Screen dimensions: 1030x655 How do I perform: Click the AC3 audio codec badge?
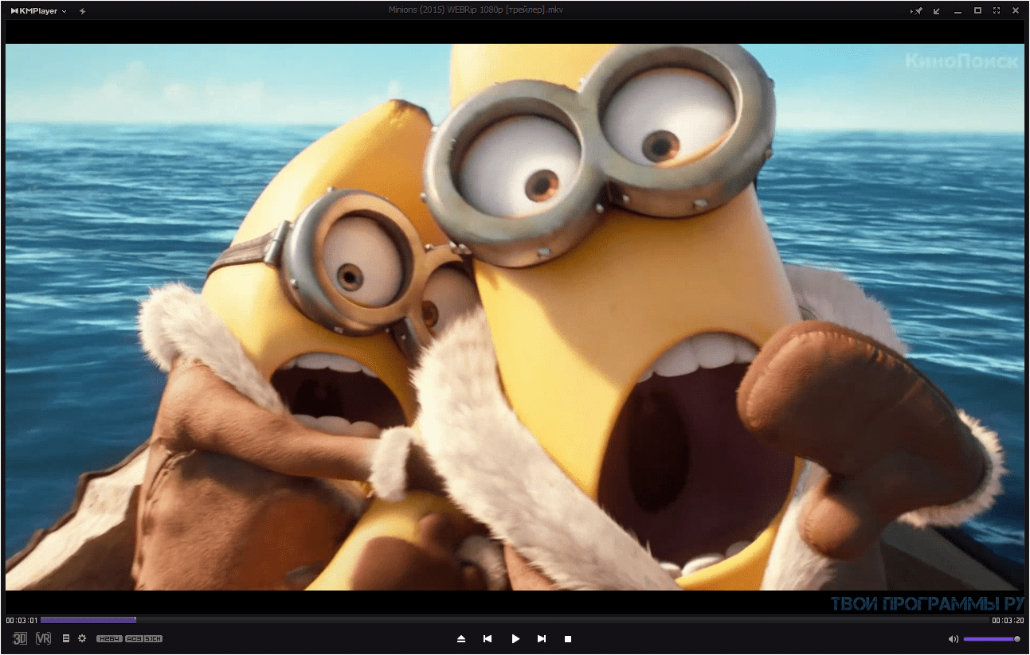(134, 638)
